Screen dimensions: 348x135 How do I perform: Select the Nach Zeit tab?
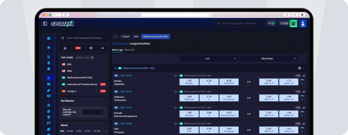(129, 50)
